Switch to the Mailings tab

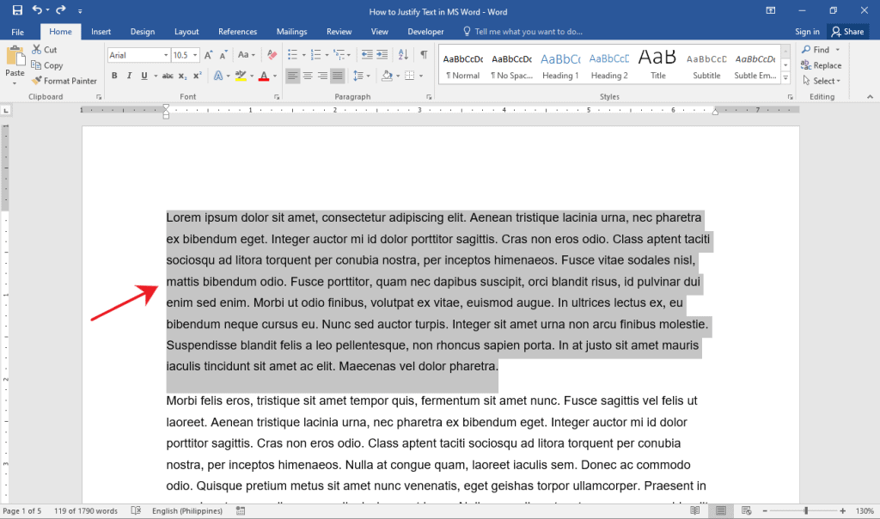291,31
